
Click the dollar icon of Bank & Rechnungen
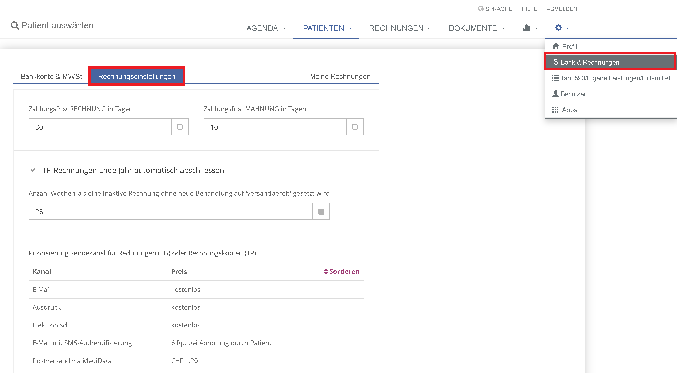(x=556, y=62)
